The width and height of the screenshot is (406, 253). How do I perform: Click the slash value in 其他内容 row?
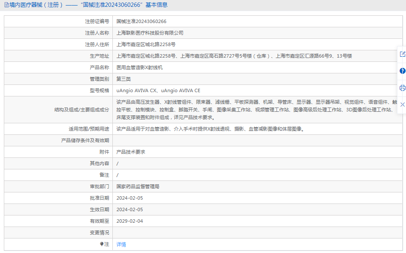[x=118, y=163]
